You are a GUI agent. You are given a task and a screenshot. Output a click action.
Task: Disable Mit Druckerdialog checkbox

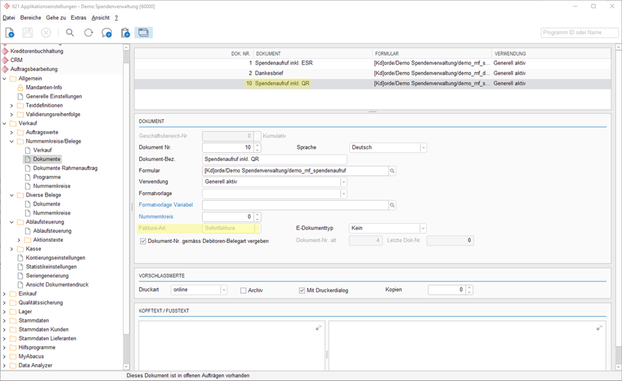[x=302, y=290]
